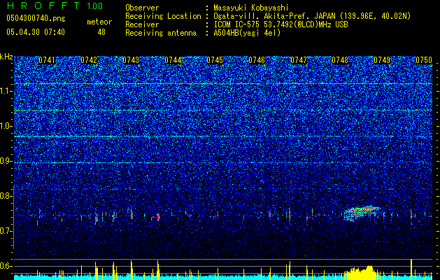Viewport: 440px width, 280px height.
Task: Click the yellow intensity hump below the 0748 echo
Action: (360, 272)
